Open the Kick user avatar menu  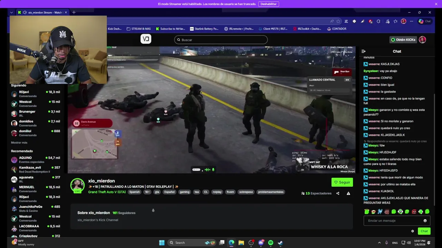tap(422, 40)
